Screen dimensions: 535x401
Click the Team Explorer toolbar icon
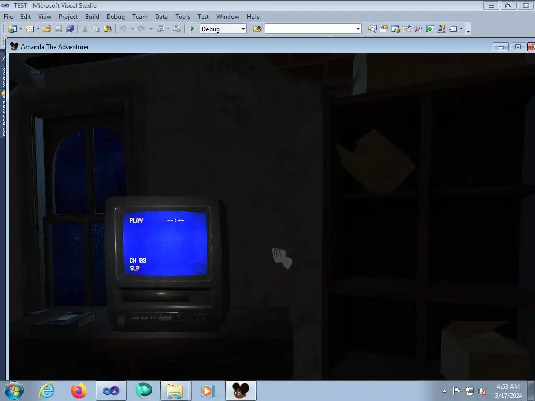[x=441, y=29]
